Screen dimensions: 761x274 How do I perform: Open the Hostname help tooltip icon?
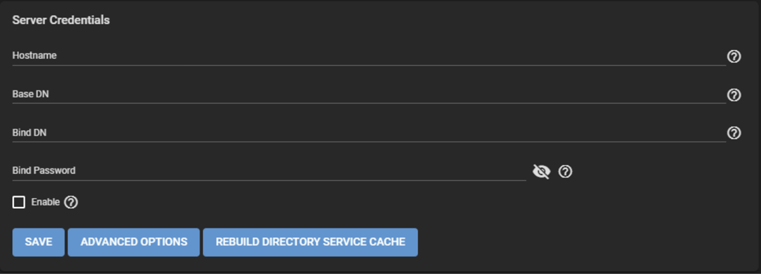[734, 57]
